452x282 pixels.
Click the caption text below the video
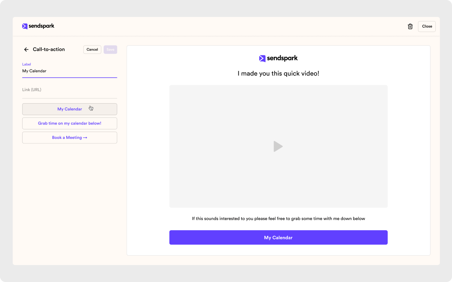[278, 219]
